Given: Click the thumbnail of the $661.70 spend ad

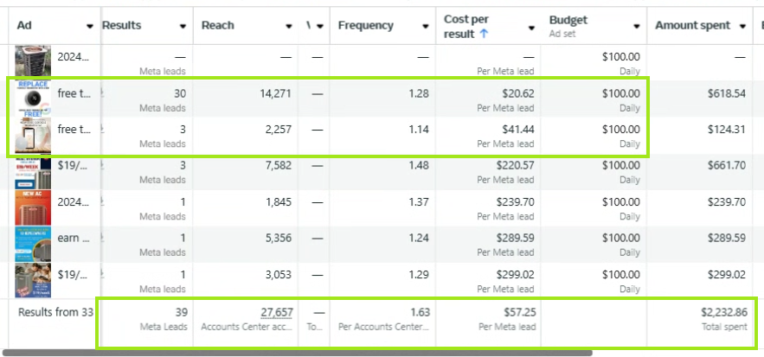Looking at the screenshot, I should 33,172.
